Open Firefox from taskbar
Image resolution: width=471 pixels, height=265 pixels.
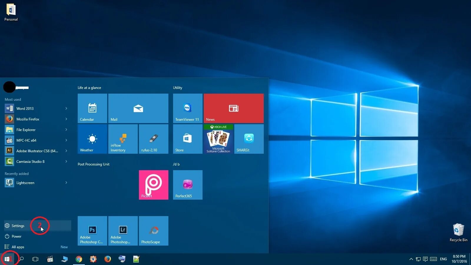(107, 259)
